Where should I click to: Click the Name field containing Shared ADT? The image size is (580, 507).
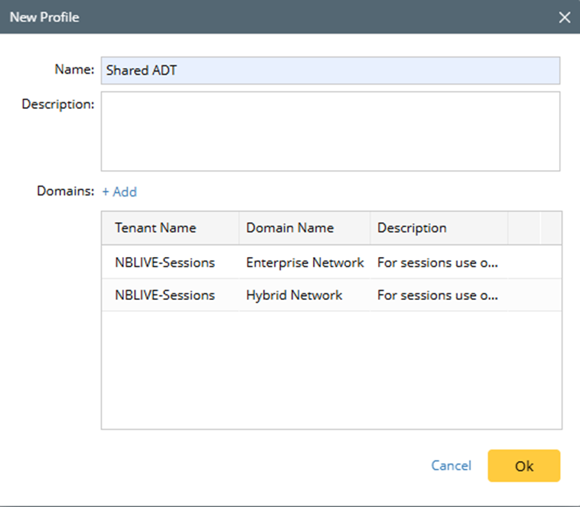click(330, 70)
